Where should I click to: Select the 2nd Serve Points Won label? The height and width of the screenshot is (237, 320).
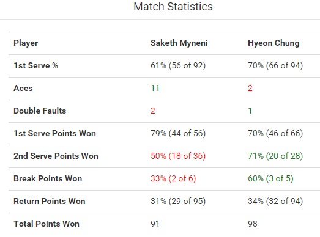click(56, 156)
